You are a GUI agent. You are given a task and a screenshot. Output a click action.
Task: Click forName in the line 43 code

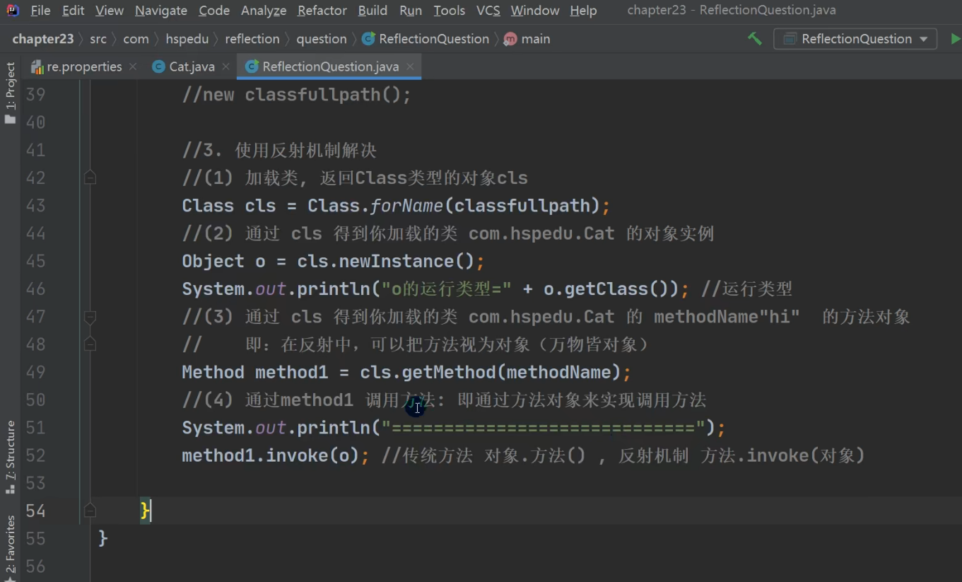click(406, 206)
